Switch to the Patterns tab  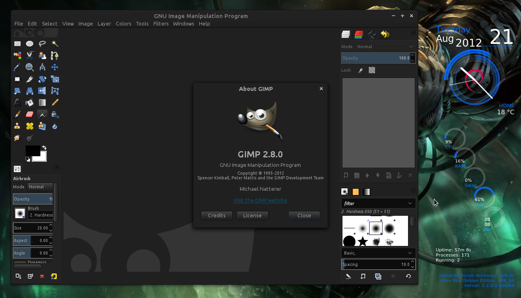pyautogui.click(x=355, y=192)
